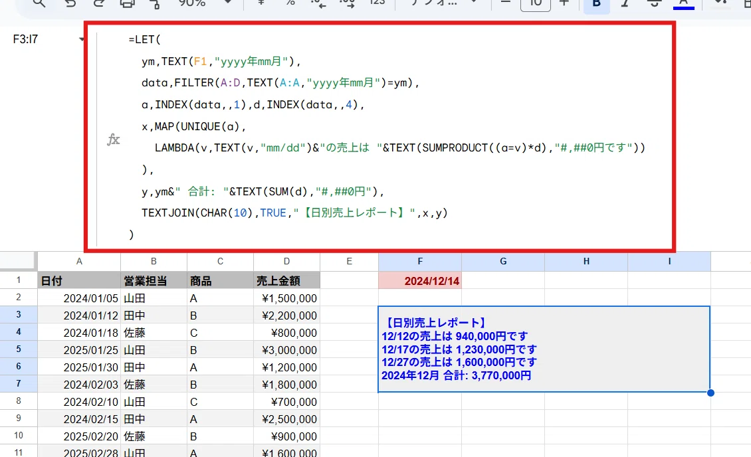Viewport: 751px width, 457px height.
Task: Select column A header
Action: (x=79, y=261)
